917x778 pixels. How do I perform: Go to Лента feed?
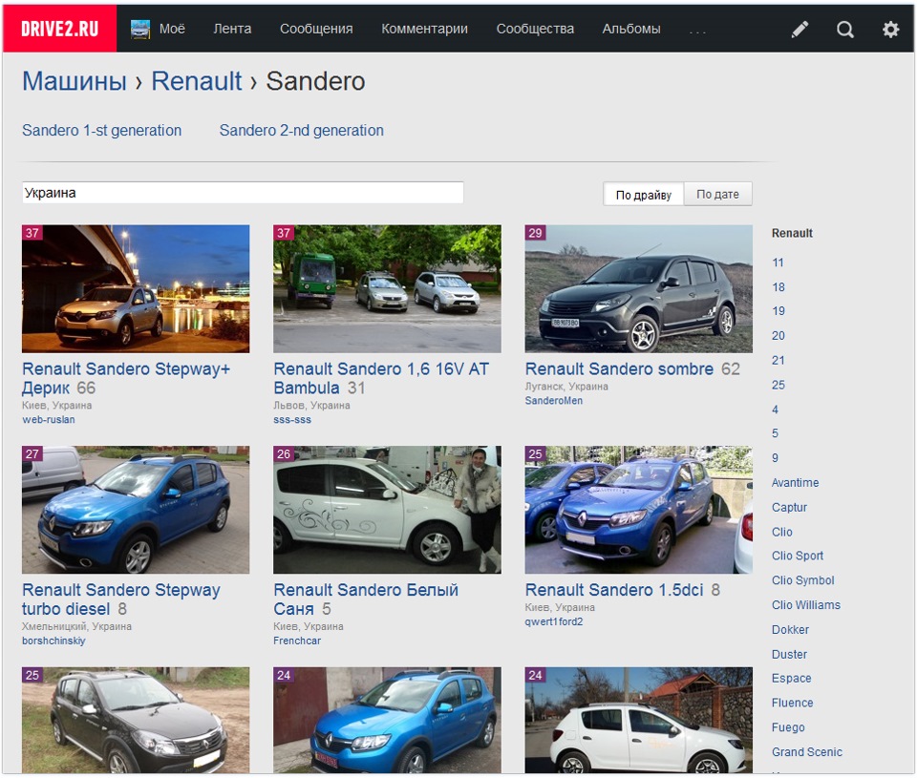tap(232, 29)
